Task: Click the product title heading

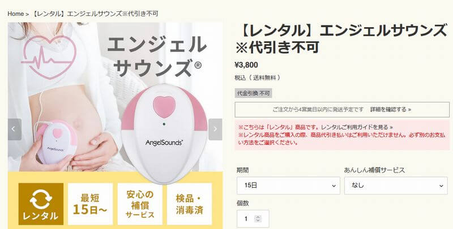Action: click(341, 39)
